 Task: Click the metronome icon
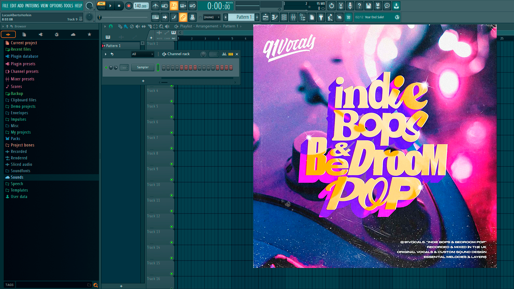click(155, 6)
